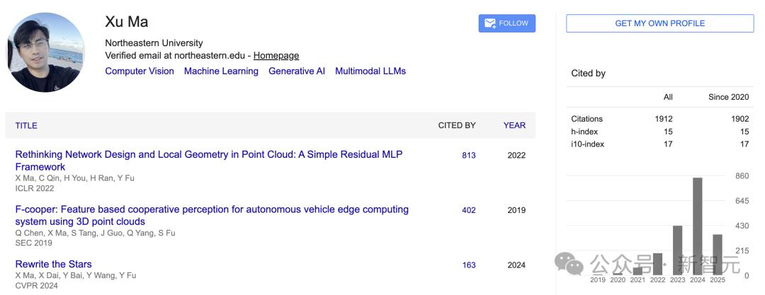Open the Rewrite the Stars paper
The height and width of the screenshot is (295, 765).
pyautogui.click(x=54, y=264)
